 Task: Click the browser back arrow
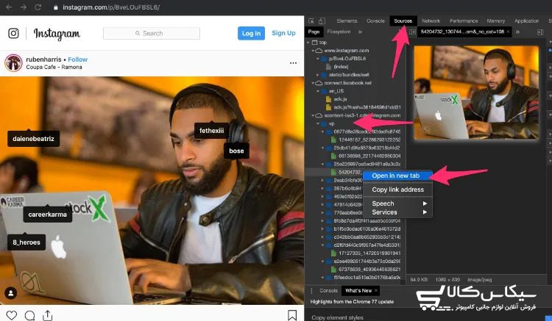tap(9, 7)
